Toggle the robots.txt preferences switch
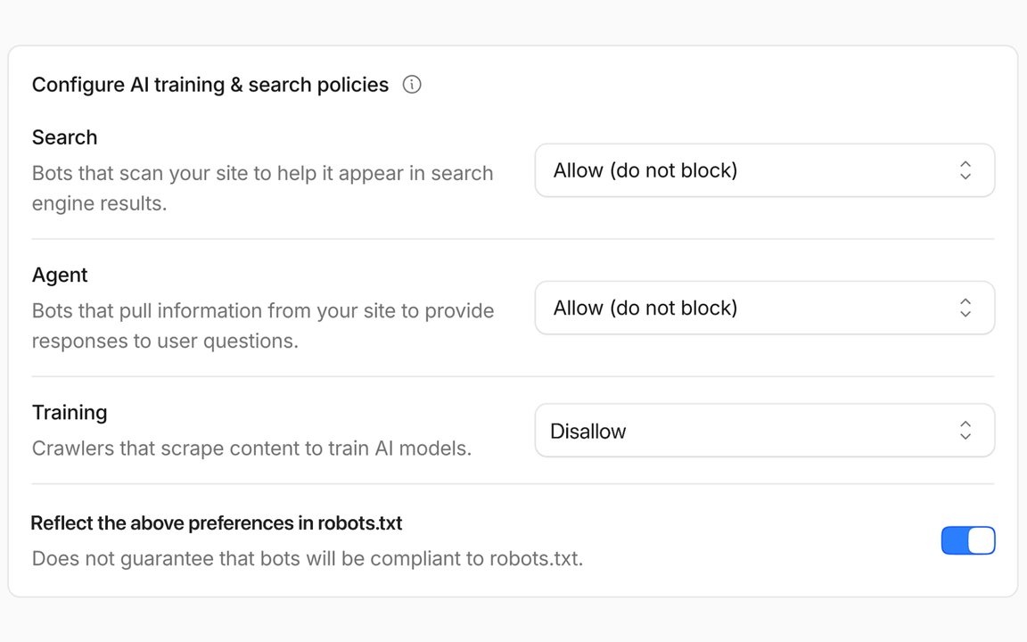The image size is (1027, 642). (x=968, y=540)
